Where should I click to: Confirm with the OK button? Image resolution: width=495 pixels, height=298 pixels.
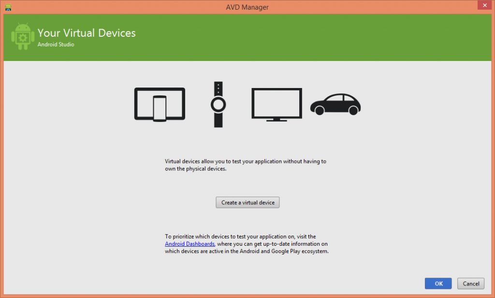click(x=438, y=283)
